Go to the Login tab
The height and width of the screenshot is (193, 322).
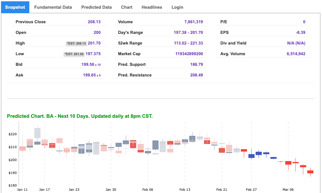(177, 7)
